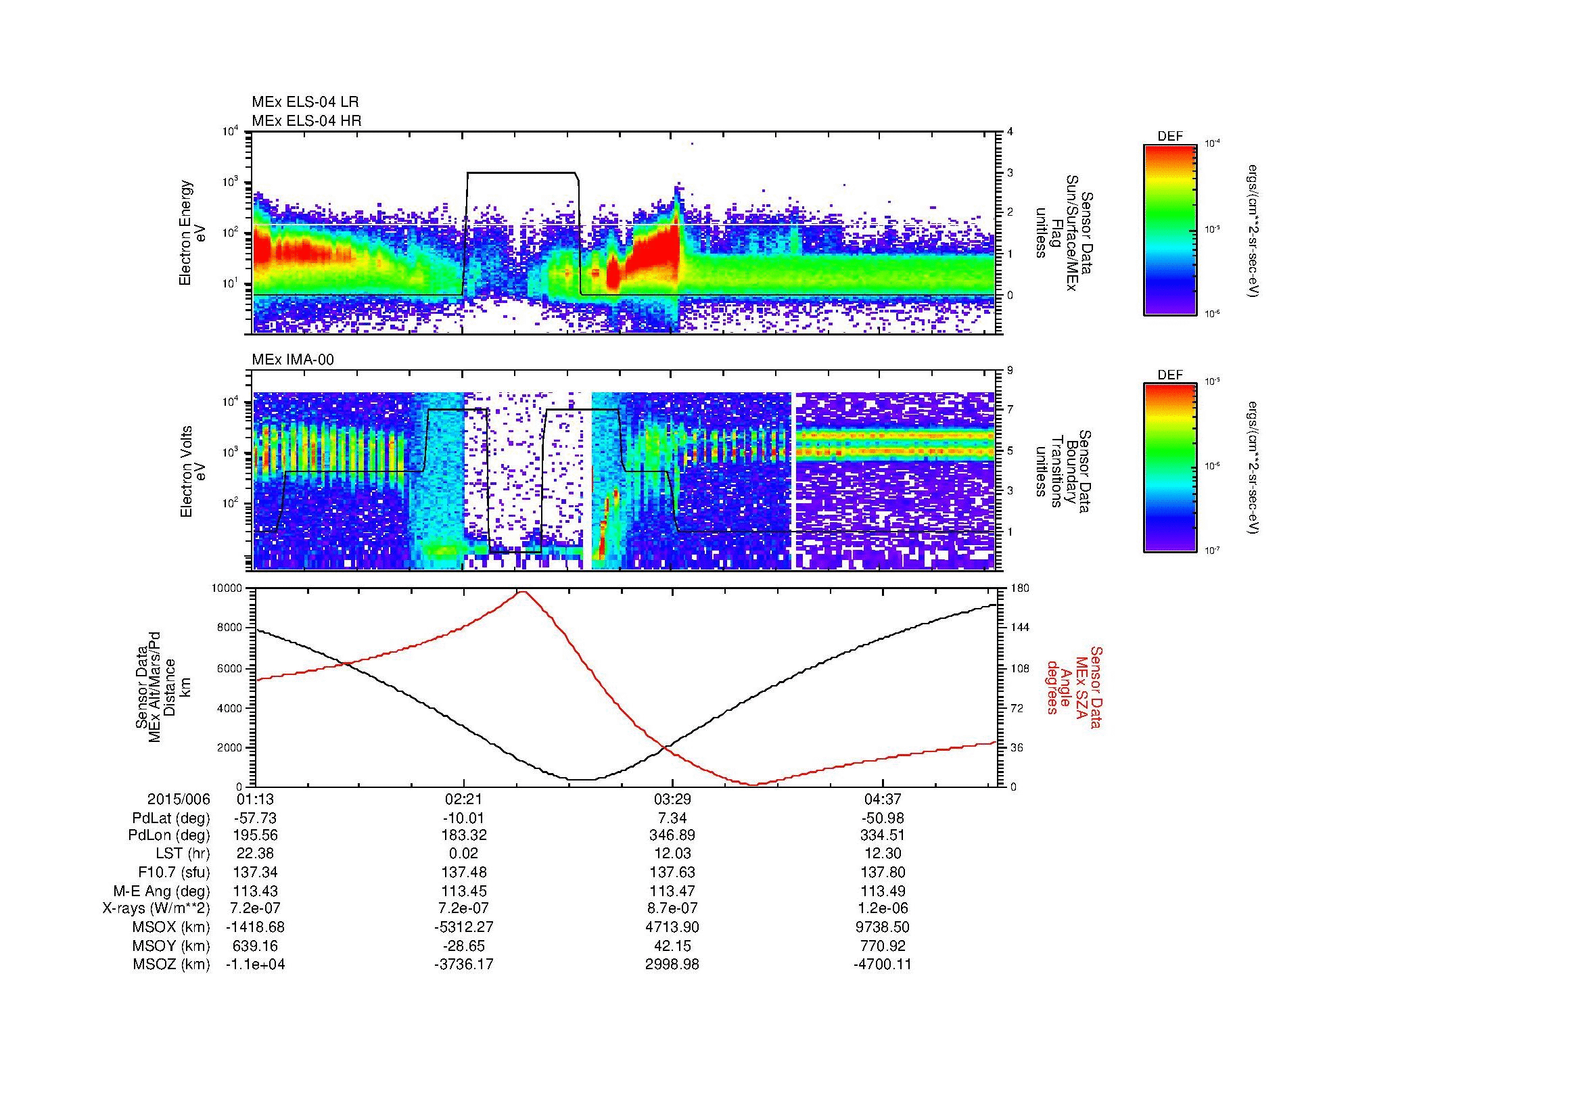Click the red 'MEx SZA Angle degrees' label

pos(1074,686)
